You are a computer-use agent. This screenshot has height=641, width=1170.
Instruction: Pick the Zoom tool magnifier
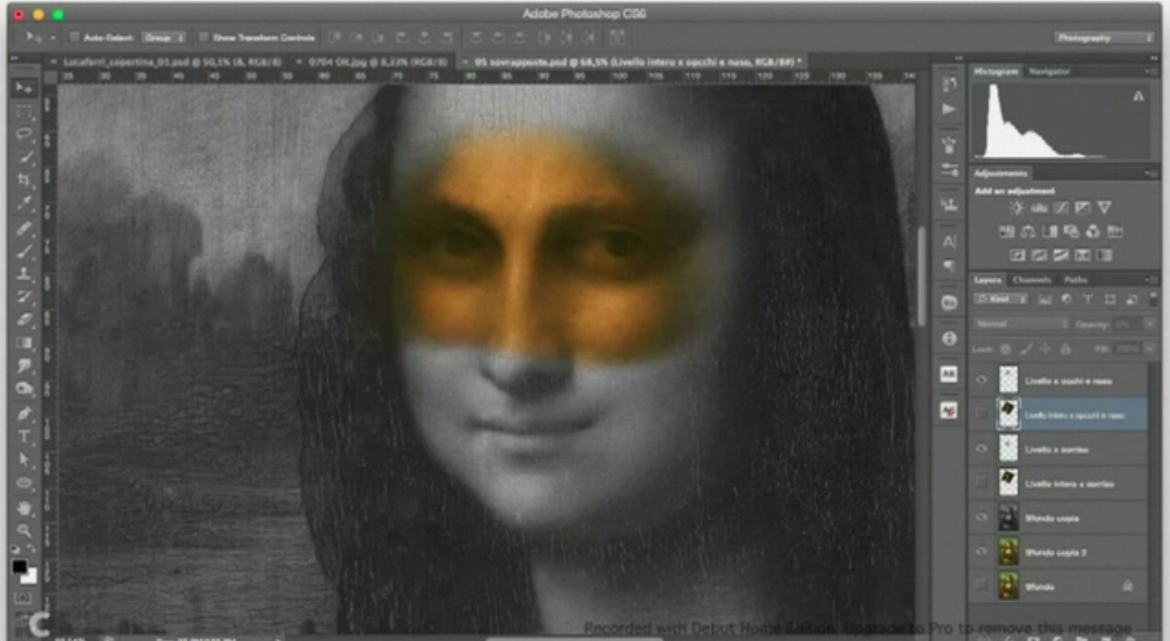point(24,530)
